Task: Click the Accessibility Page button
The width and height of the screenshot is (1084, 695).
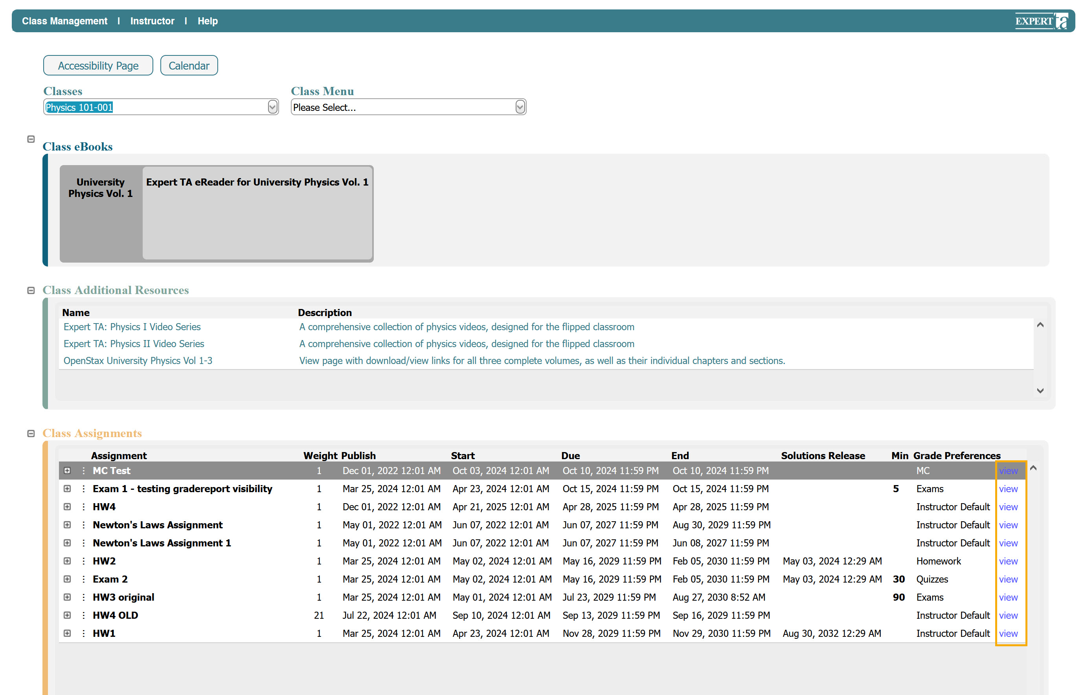Action: [x=98, y=65]
